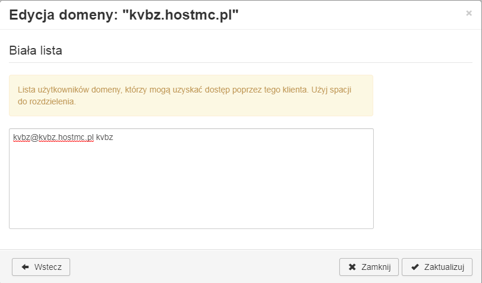The height and width of the screenshot is (283, 482).
Task: Click the X icon on Zamknij
Action: point(352,267)
